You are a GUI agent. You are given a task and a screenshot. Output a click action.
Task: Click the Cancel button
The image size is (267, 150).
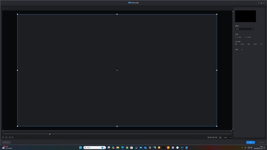click(261, 142)
